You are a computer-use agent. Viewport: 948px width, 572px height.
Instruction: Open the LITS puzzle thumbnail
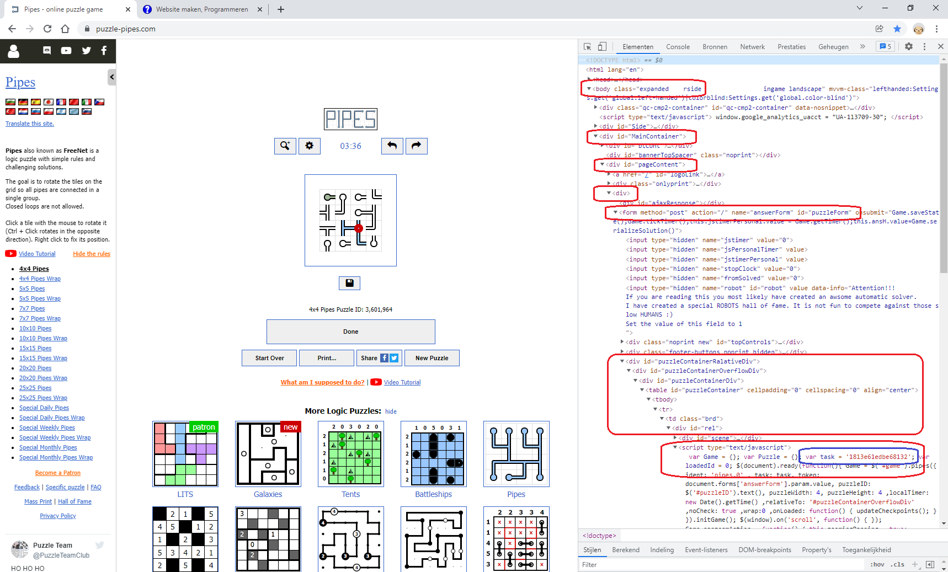(185, 454)
